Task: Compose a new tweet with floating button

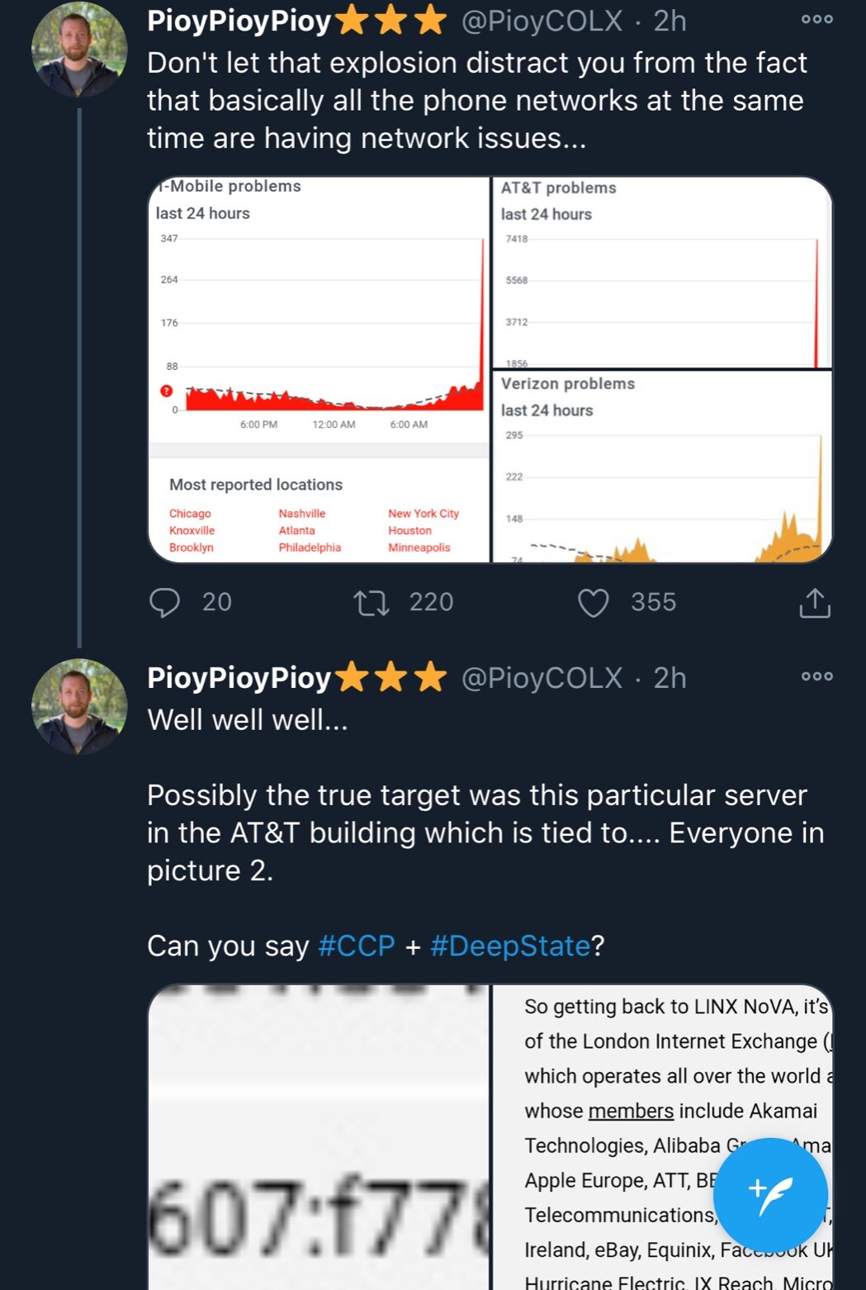Action: pos(769,1193)
